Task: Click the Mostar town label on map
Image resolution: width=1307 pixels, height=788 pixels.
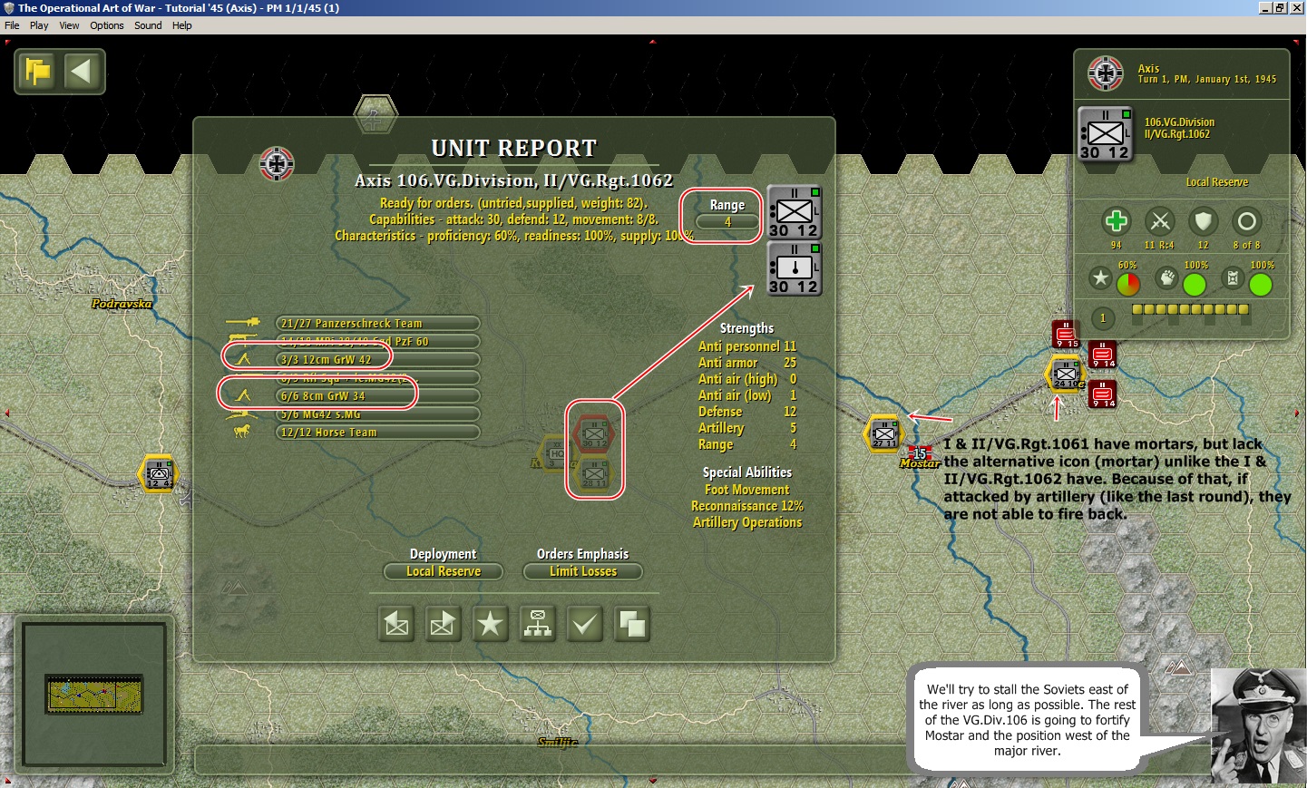Action: point(920,463)
